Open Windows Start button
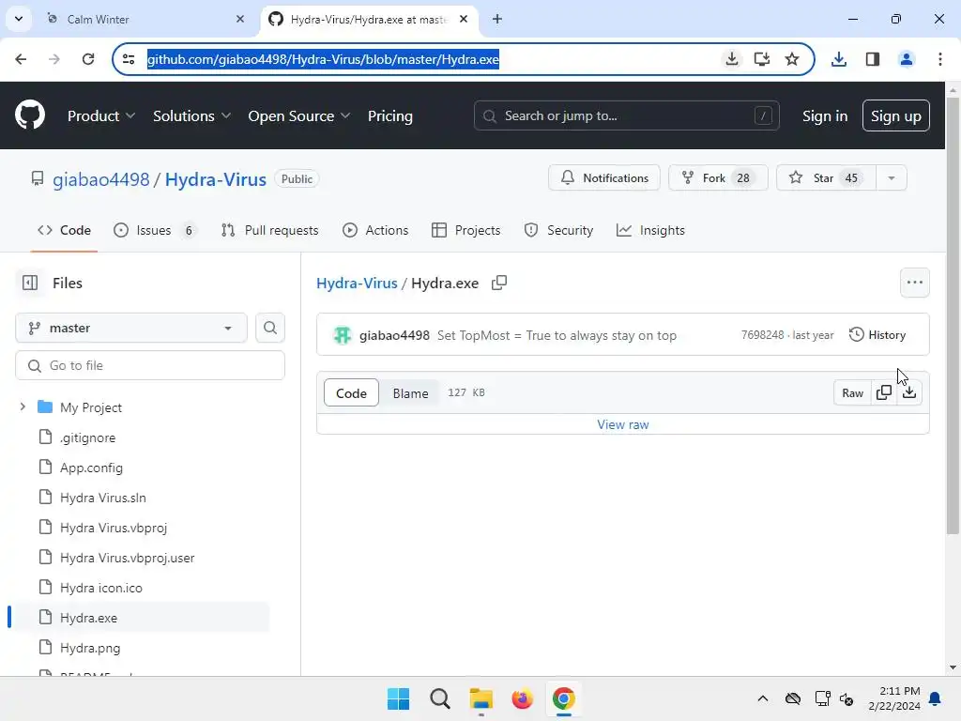 pyautogui.click(x=398, y=698)
